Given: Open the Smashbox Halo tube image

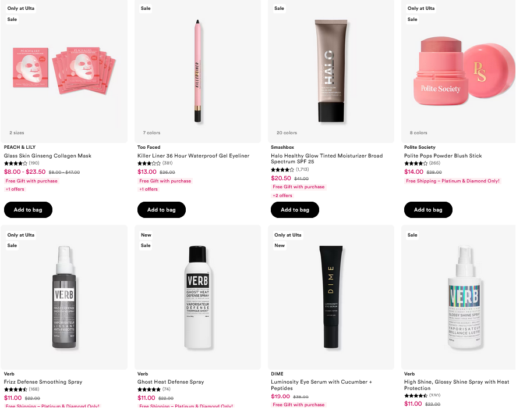Looking at the screenshot, I should tap(331, 71).
